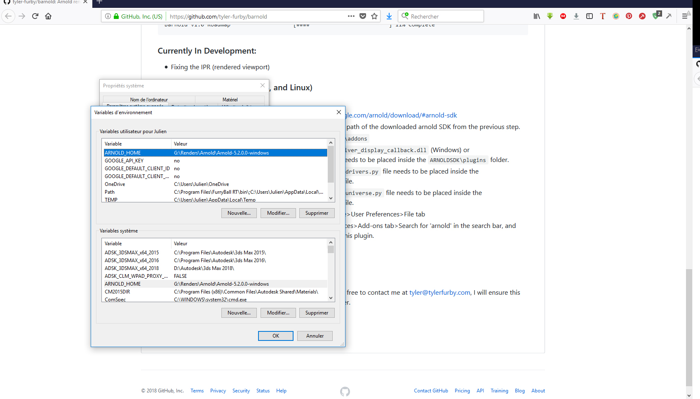Image resolution: width=700 pixels, height=399 pixels.
Task: Open the arnold-sdk download link
Action: pos(401,115)
